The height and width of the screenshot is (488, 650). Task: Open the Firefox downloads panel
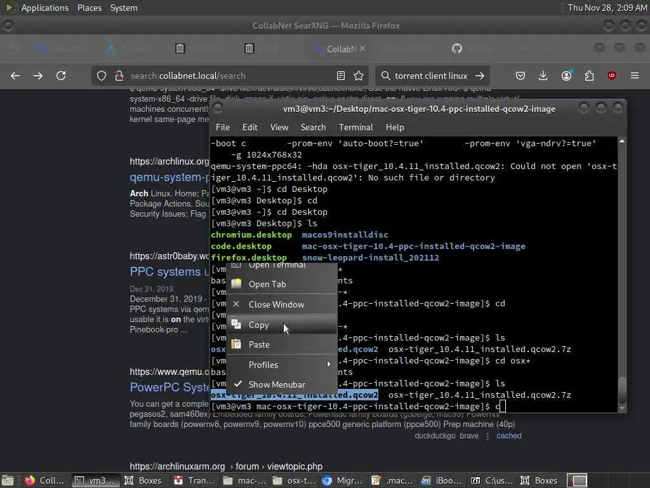click(543, 76)
